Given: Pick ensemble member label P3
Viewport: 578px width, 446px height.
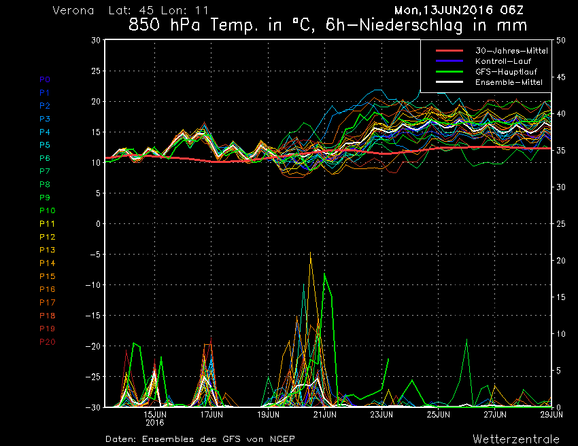Looking at the screenshot, I should coord(45,119).
